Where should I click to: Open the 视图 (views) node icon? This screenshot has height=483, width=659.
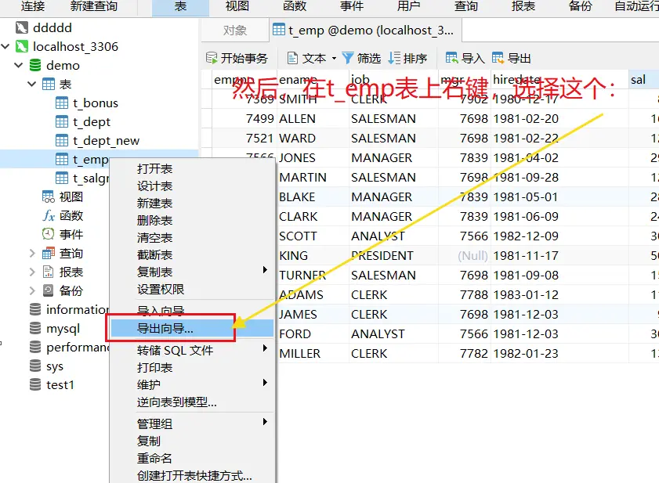coord(49,196)
